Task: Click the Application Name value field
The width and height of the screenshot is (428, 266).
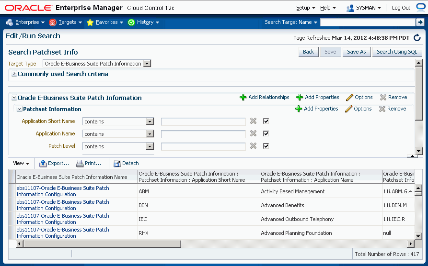Action: coord(203,134)
